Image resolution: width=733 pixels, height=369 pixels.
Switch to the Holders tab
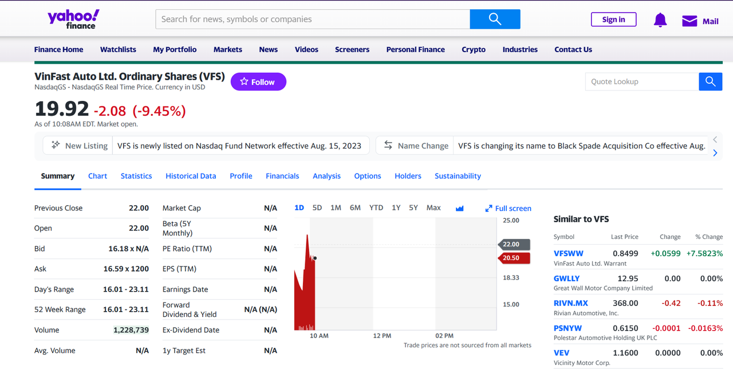coord(408,176)
